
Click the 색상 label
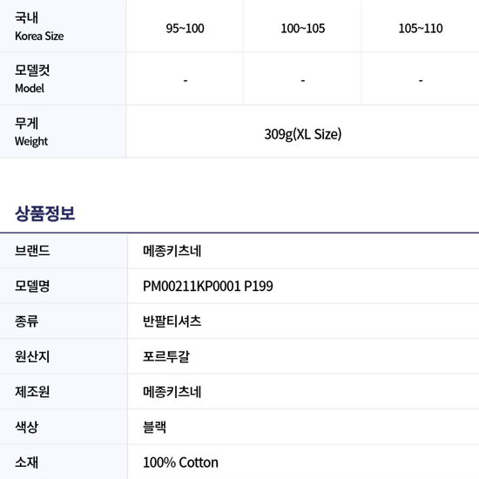(27, 427)
